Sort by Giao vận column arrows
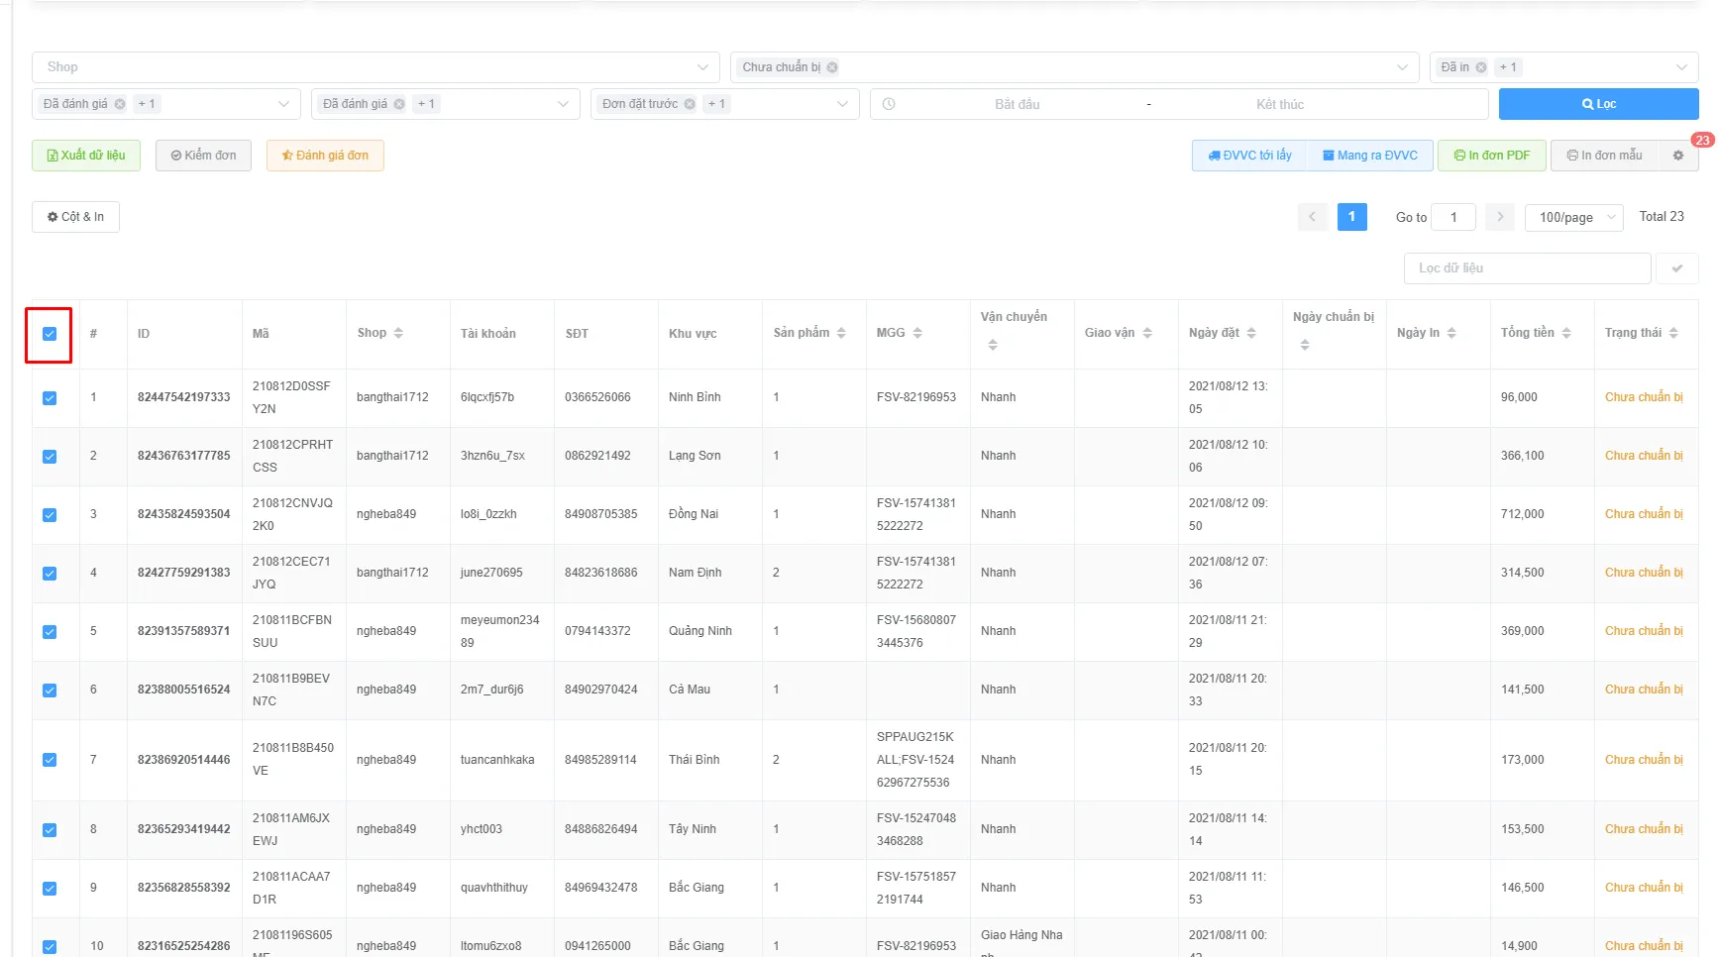 click(x=1147, y=333)
